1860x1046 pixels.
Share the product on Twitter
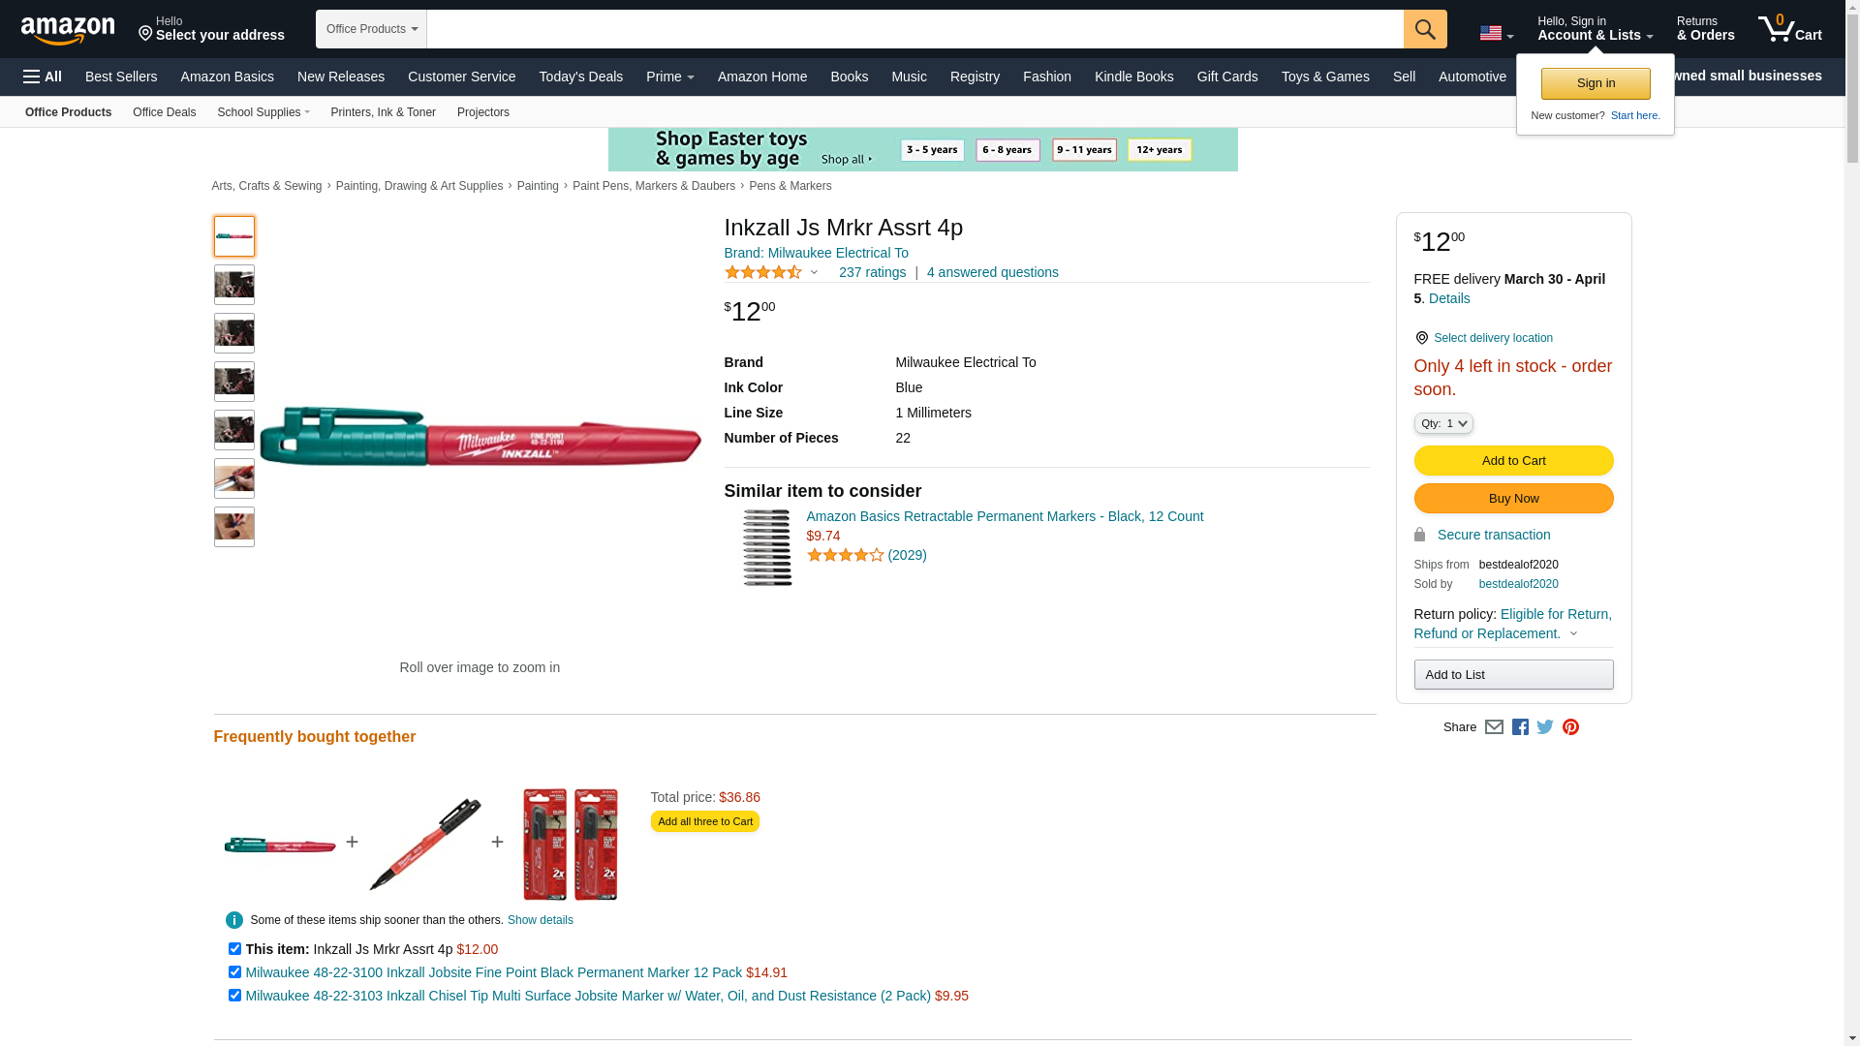click(1545, 727)
